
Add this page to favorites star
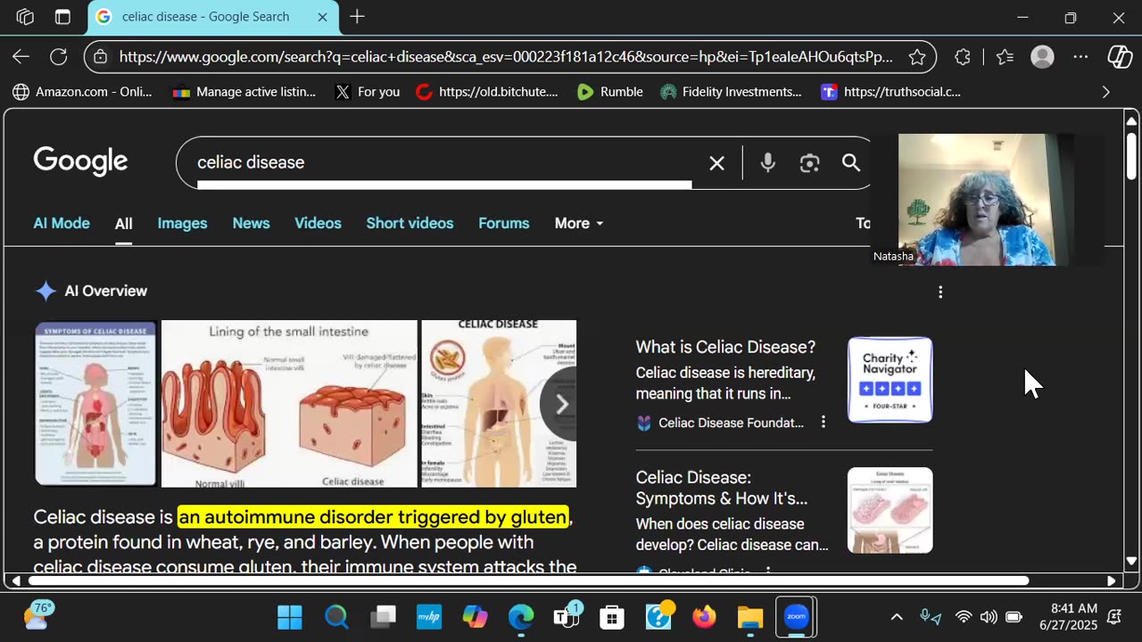916,57
